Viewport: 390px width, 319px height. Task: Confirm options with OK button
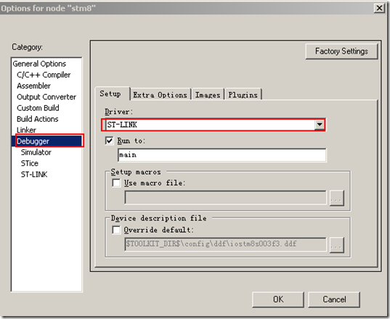pos(278,299)
